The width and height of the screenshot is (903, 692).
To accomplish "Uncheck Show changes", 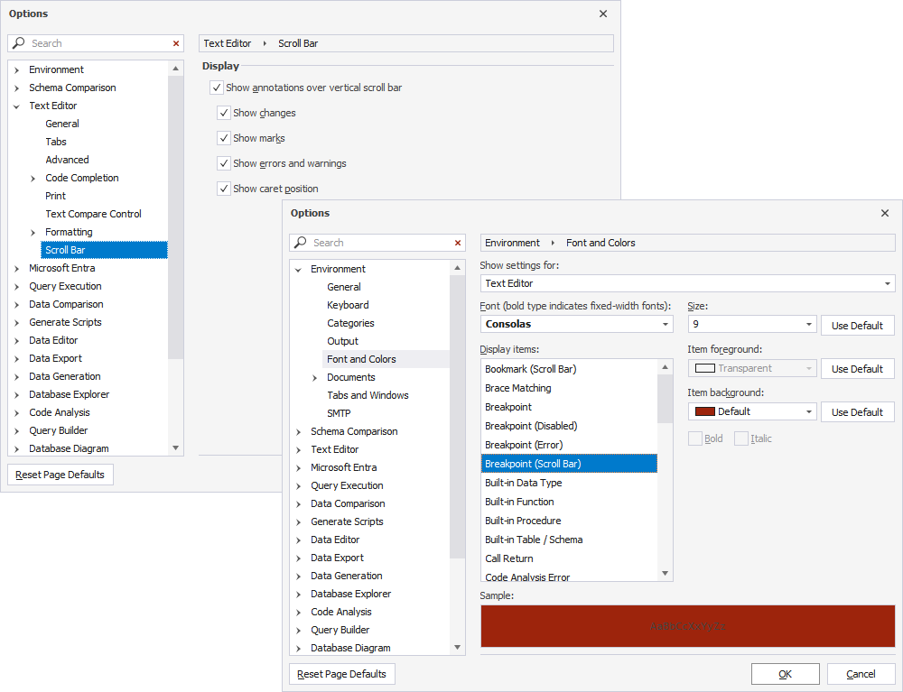I will point(223,113).
